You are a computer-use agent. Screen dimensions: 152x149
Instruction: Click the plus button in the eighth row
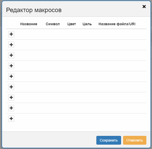11,108
